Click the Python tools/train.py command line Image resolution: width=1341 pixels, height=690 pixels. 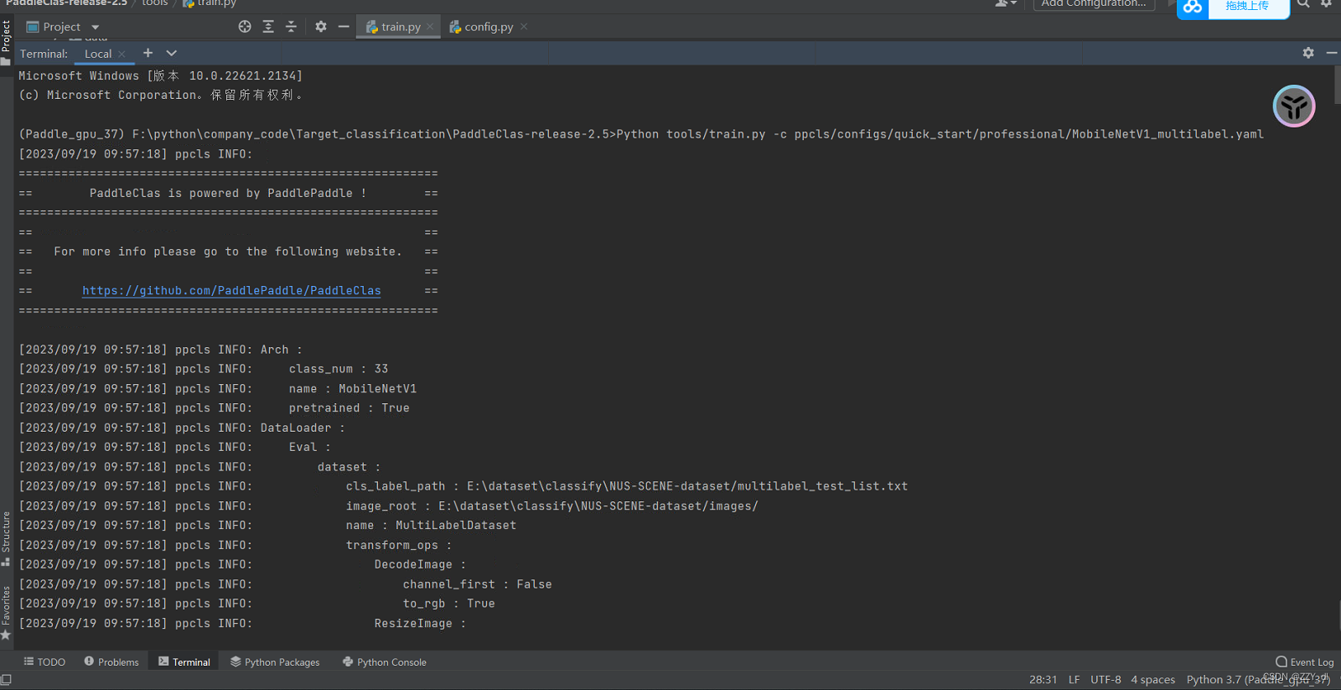pos(641,134)
